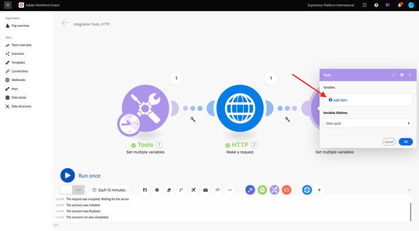
Task: Click the Run once play button
Action: (x=68, y=175)
